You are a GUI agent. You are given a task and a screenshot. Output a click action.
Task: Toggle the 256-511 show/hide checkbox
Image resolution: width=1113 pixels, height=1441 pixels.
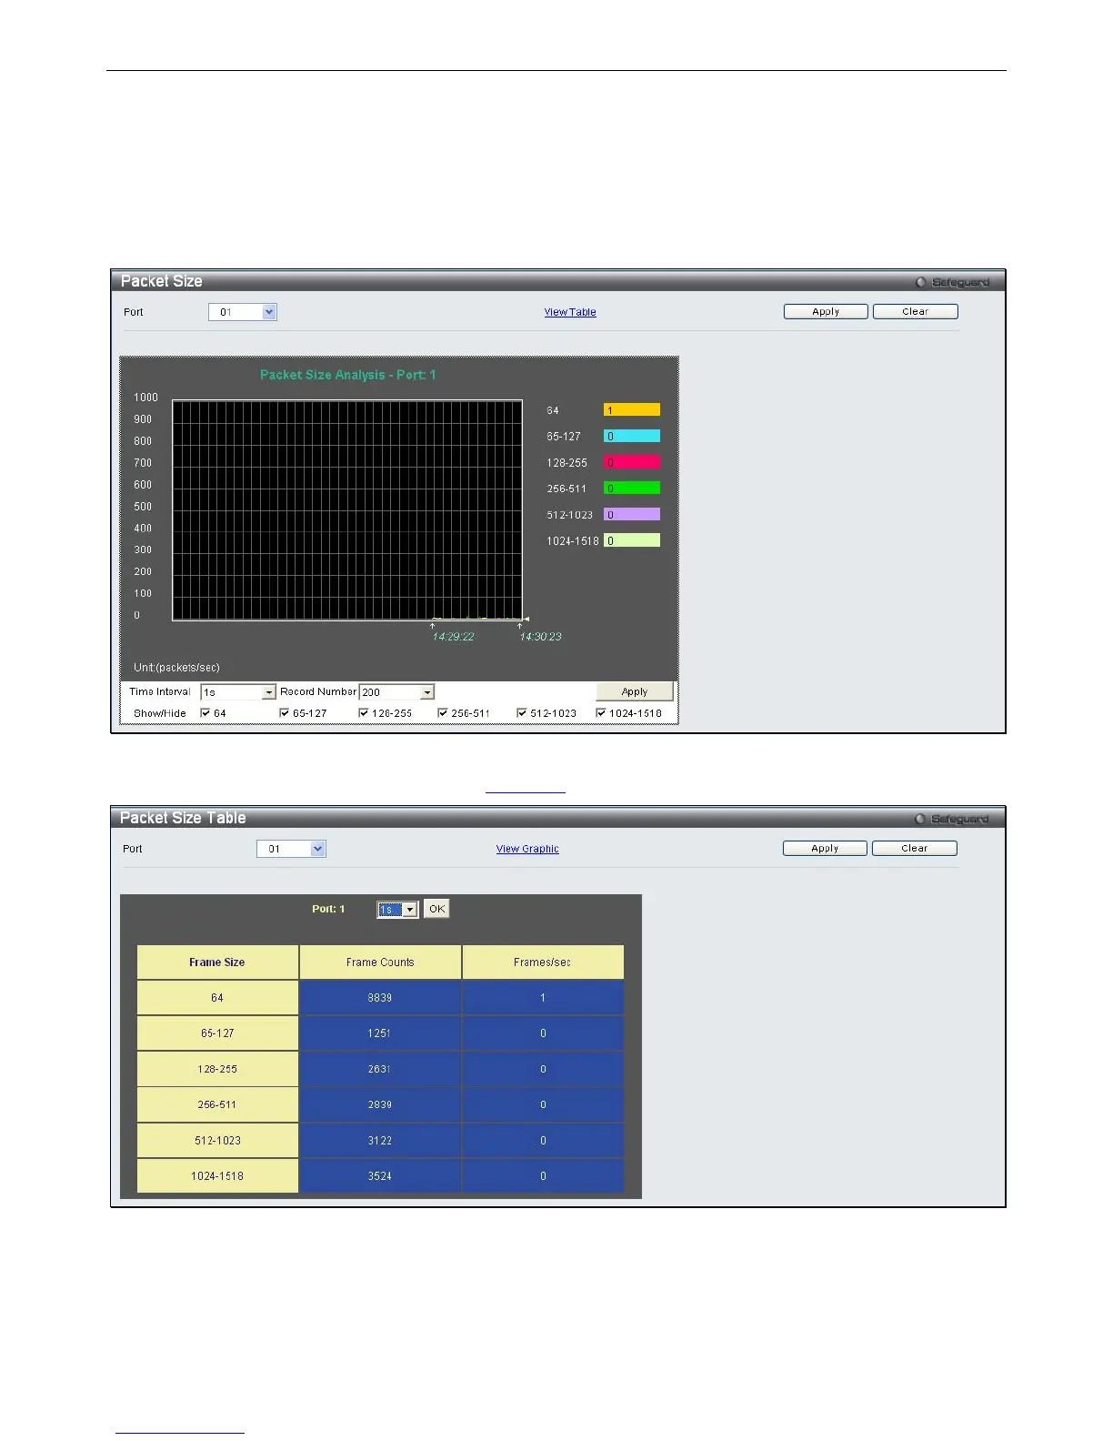443,713
